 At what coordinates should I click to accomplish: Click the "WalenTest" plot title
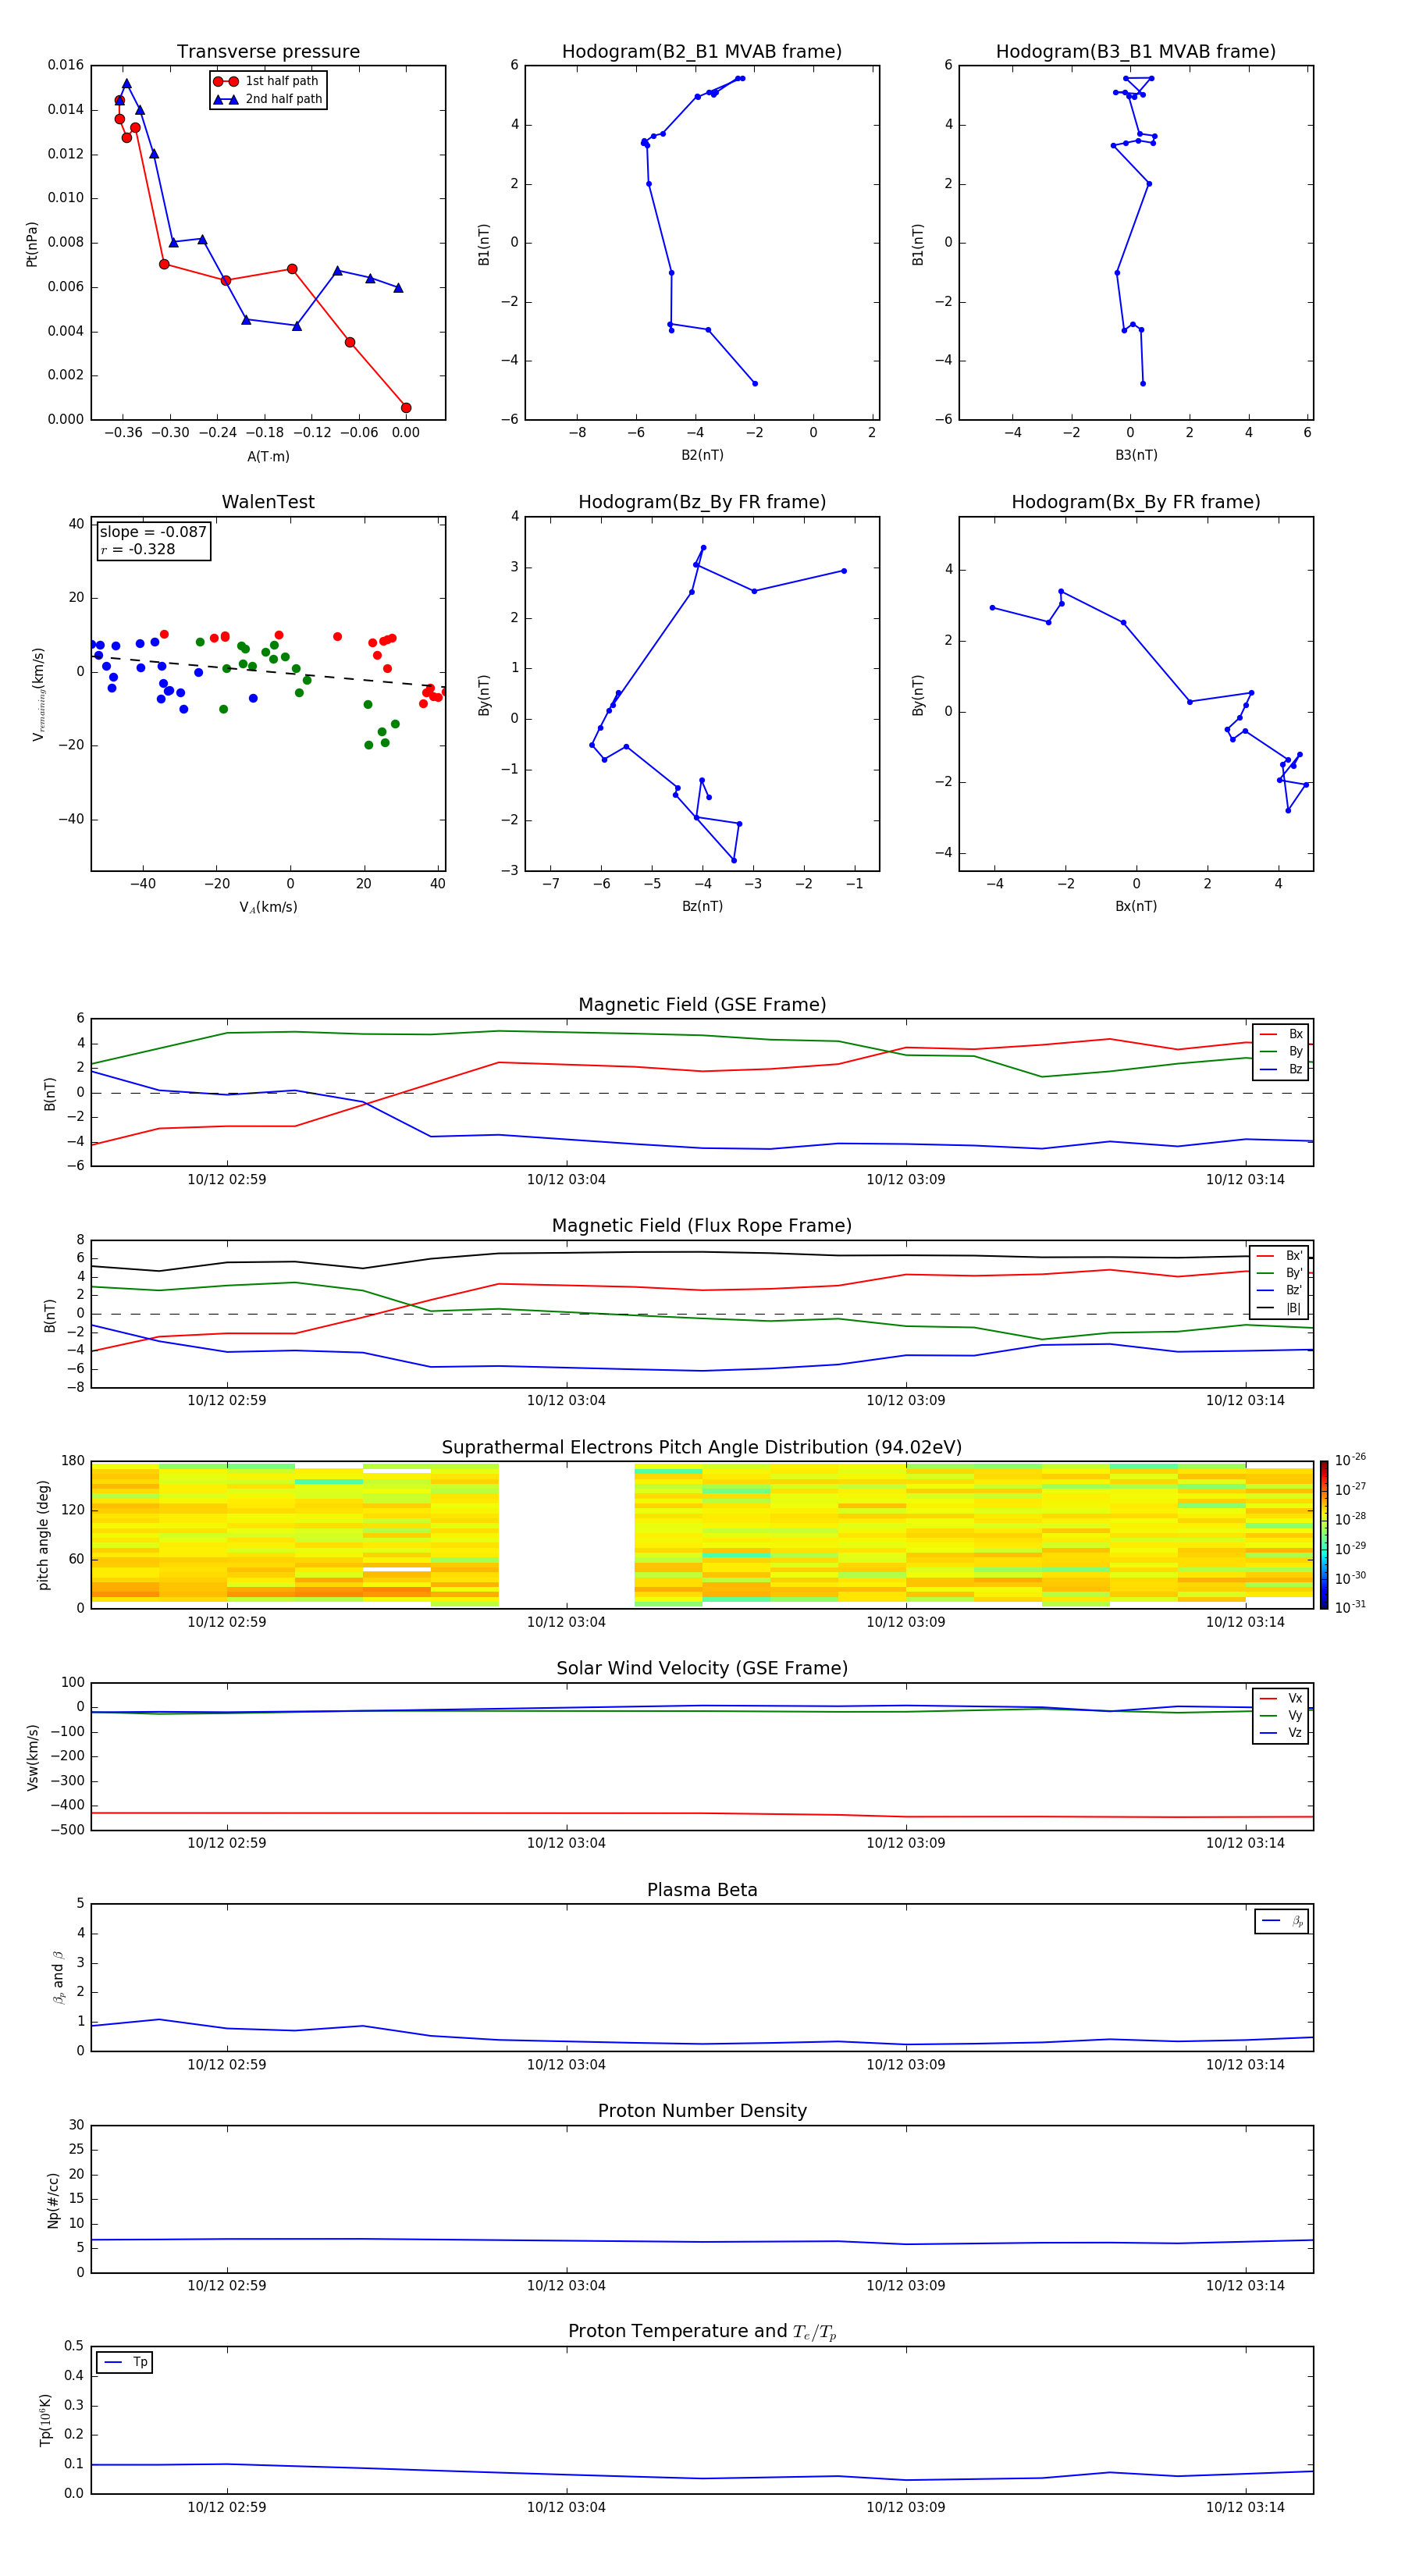(268, 502)
